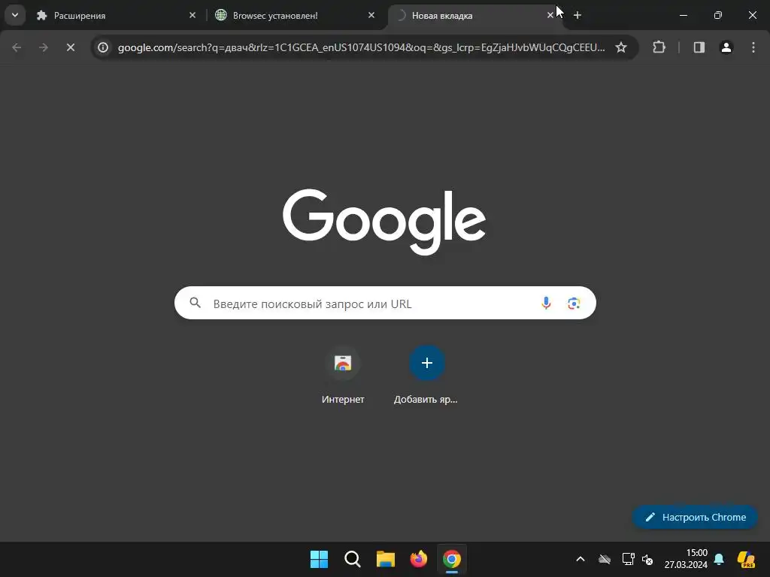
Task: Open the tab search dropdown arrow
Action: click(15, 15)
